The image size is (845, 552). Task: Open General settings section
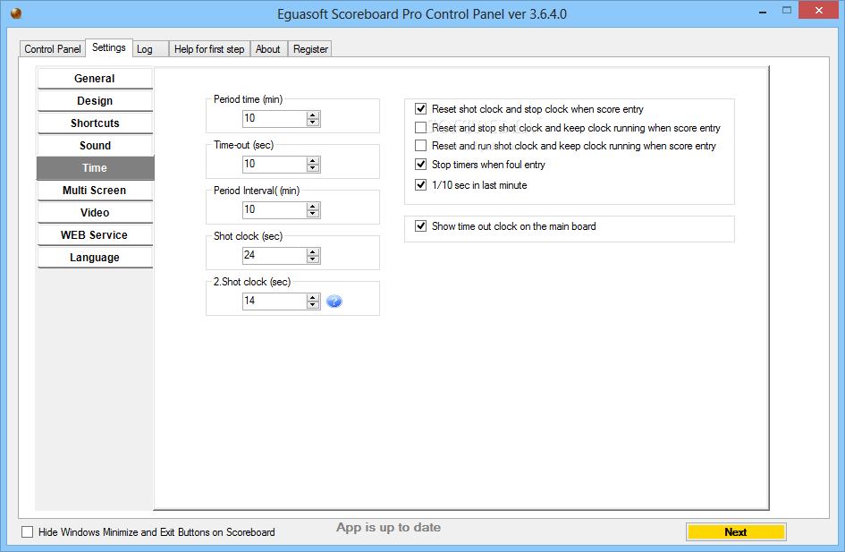[95, 79]
